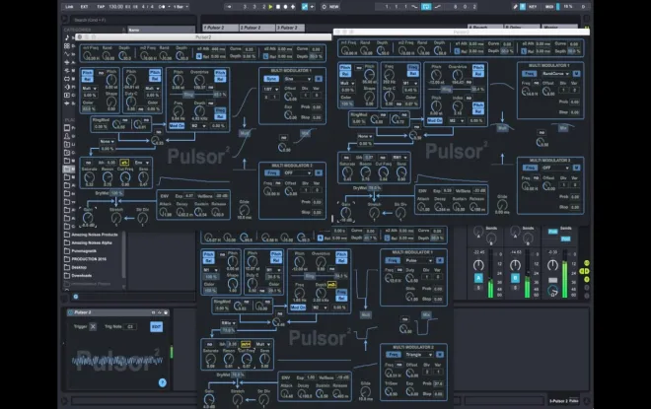Toggle MIDI Arrangement Overdub plus button
The width and height of the screenshot is (651, 409).
(x=293, y=7)
